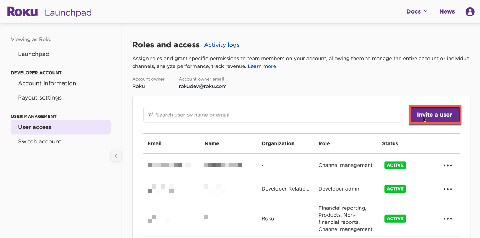Click the Launchpad title text in header
Image resolution: width=480 pixels, height=238 pixels.
68,13
